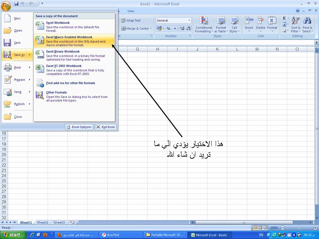The image size is (319, 239).
Task: Choose Save in the Office menu
Action: click(x=17, y=43)
